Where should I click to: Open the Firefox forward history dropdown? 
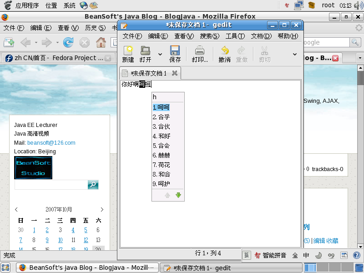coord(57,42)
